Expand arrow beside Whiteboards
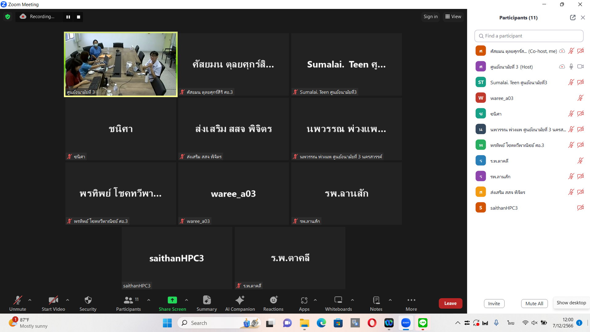This screenshot has height=332, width=590. [352, 300]
